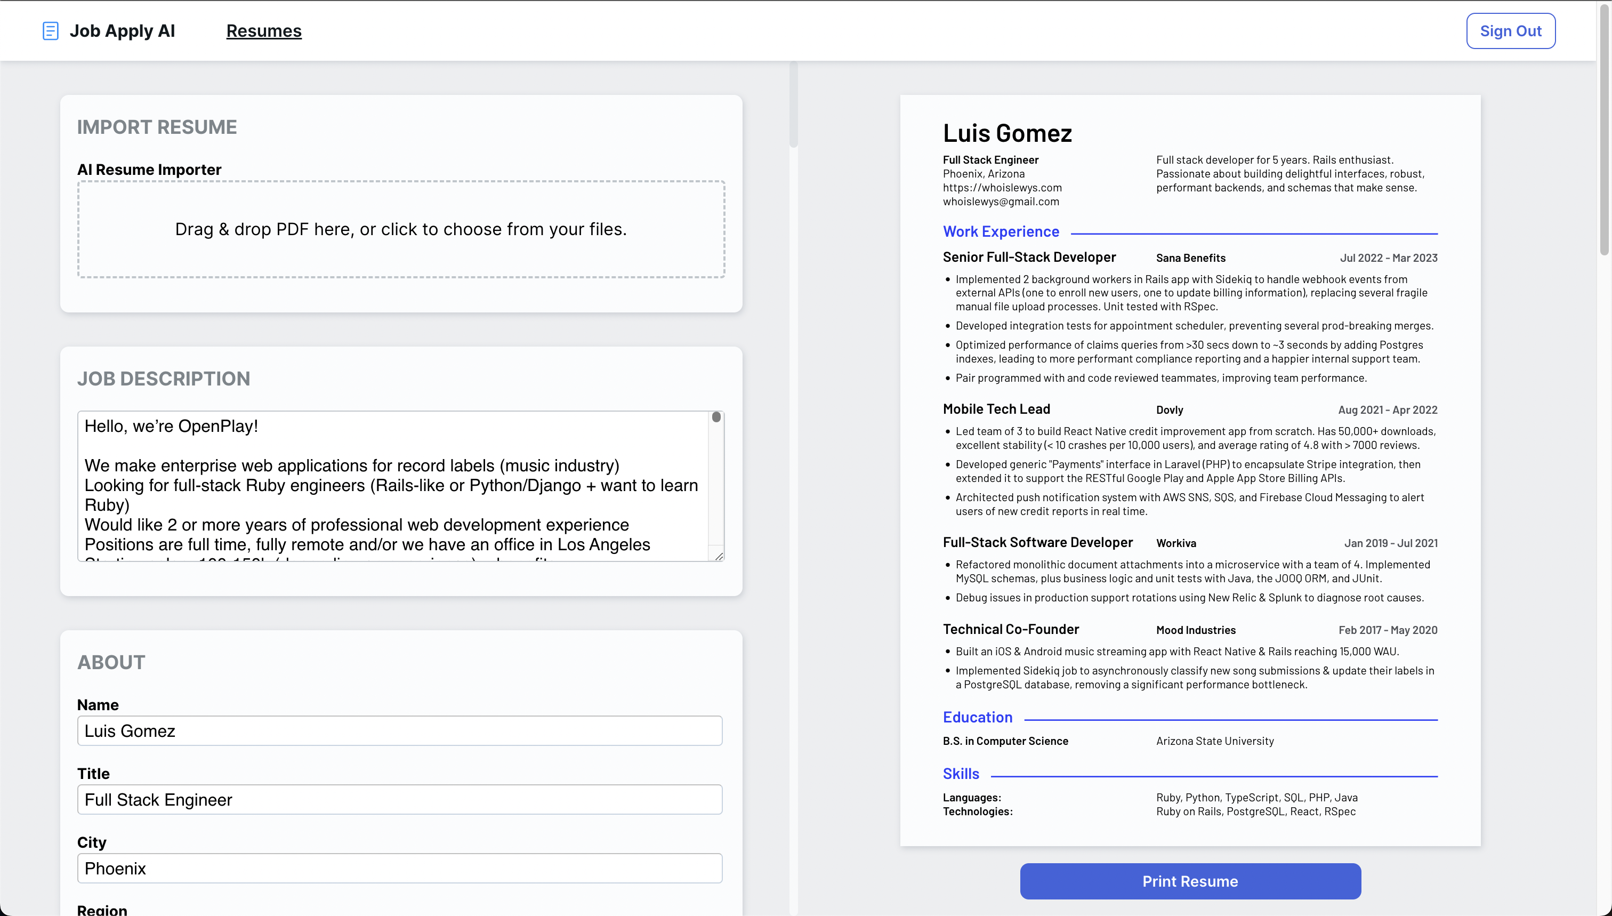This screenshot has height=916, width=1612.
Task: Click the 'Mobile Tech Lead' job title
Action: 996,409
